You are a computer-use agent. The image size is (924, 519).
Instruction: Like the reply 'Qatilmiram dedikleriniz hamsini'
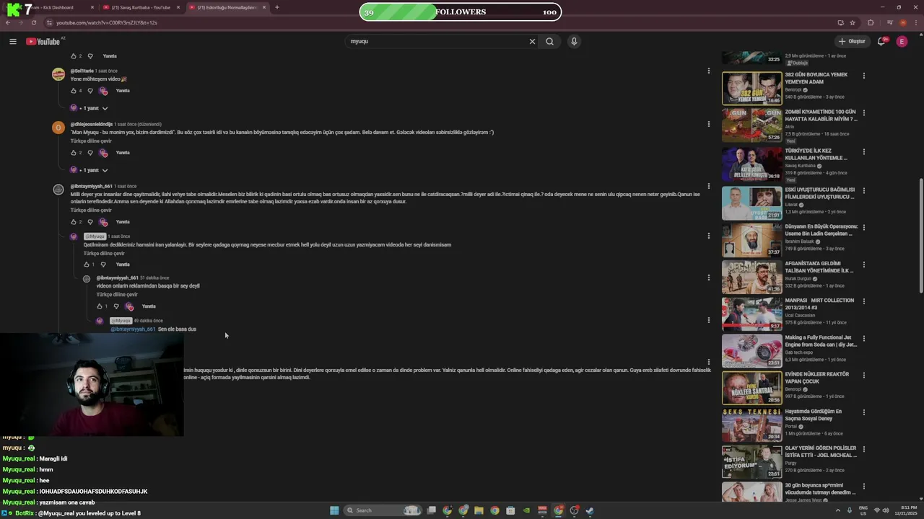pos(86,265)
